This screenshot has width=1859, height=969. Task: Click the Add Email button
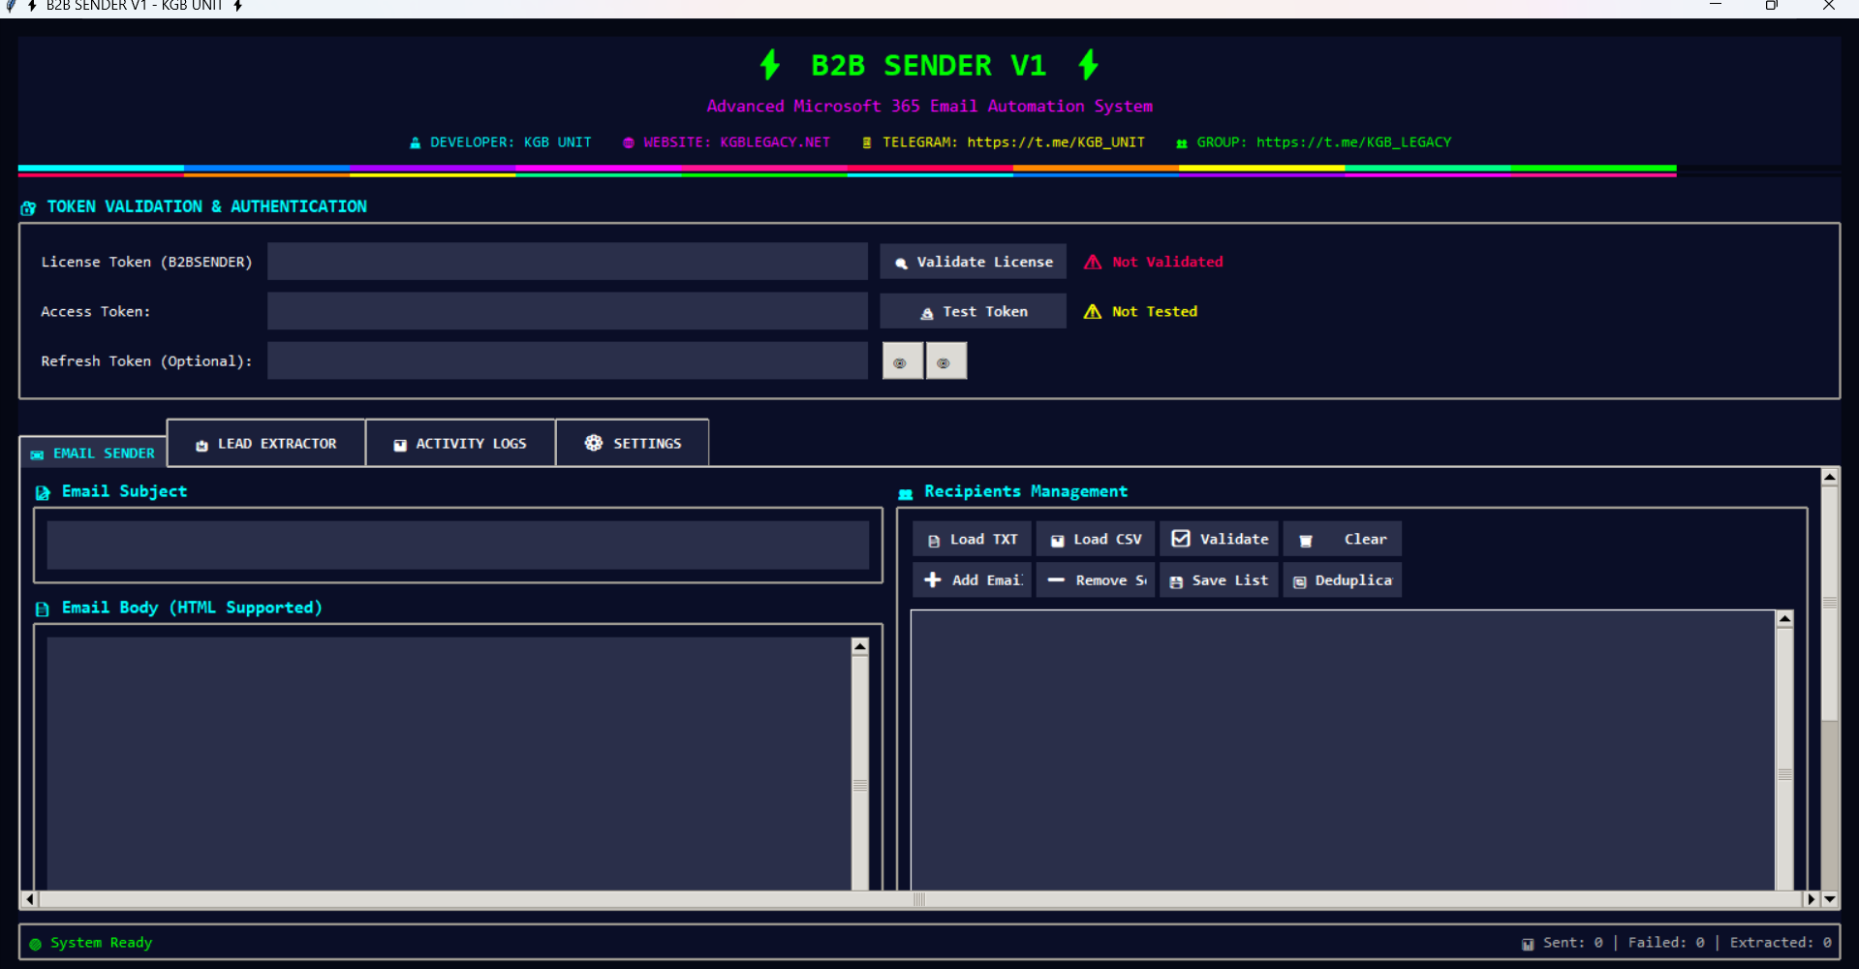click(x=972, y=579)
